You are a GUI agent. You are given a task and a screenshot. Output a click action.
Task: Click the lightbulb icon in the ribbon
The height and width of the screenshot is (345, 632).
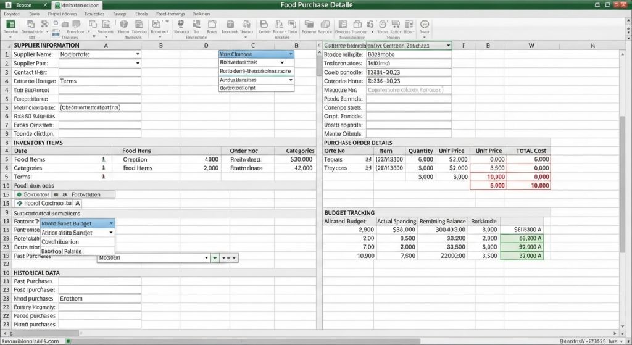(181, 24)
